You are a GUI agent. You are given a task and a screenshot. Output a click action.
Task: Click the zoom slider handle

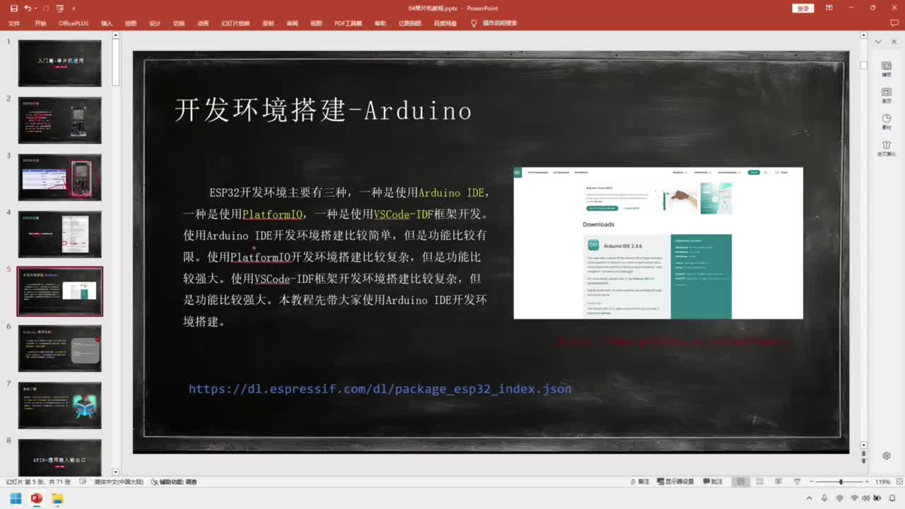click(x=841, y=481)
